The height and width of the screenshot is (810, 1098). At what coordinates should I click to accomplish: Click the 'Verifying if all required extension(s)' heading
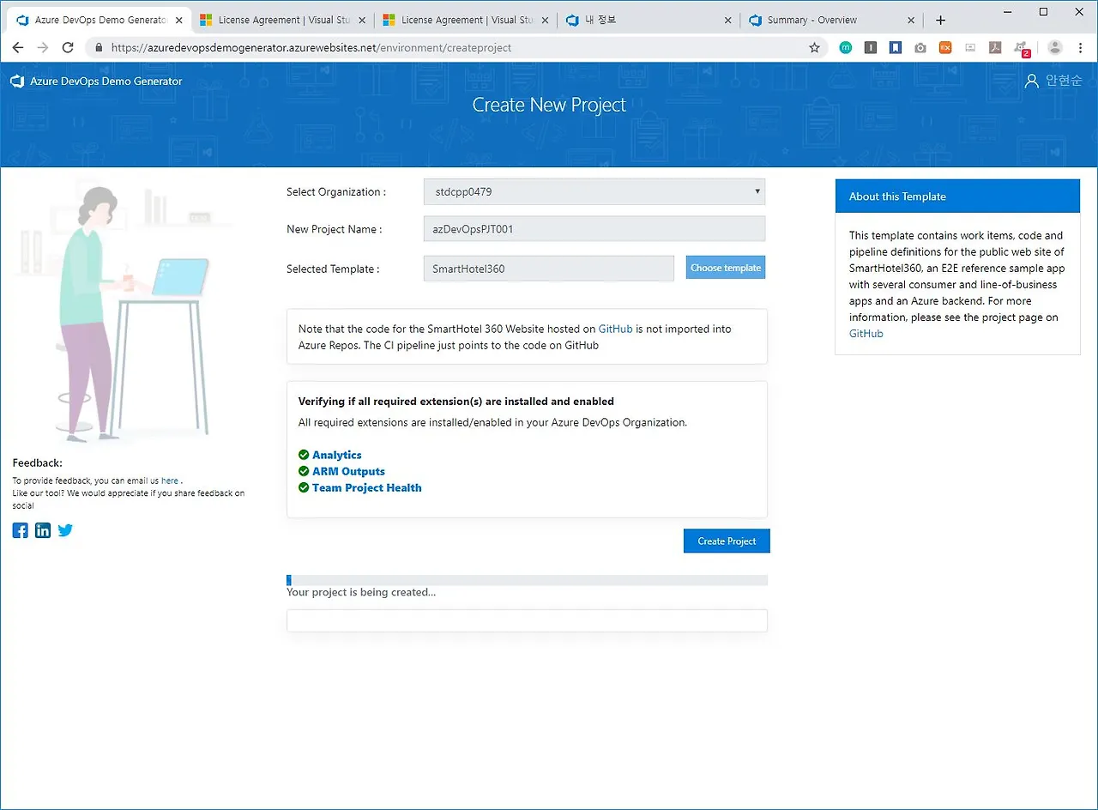point(456,402)
